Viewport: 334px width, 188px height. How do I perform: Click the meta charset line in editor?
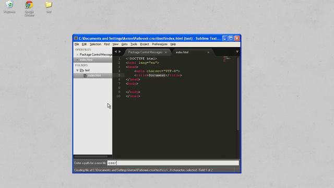157,71
